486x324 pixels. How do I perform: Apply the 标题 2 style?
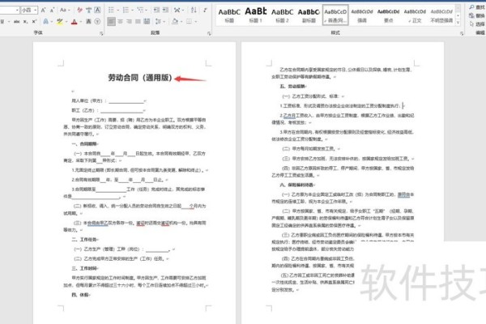point(282,15)
